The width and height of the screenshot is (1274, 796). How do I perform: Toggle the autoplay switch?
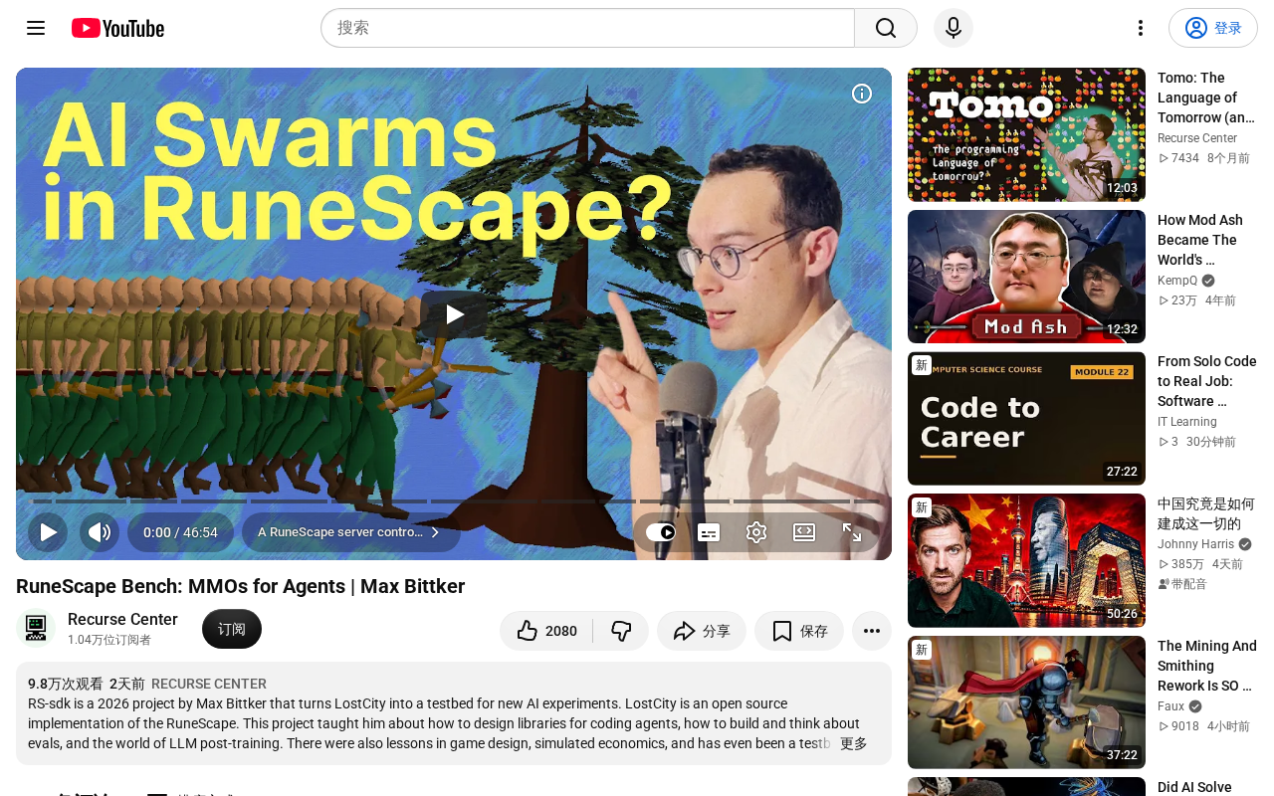(x=661, y=532)
